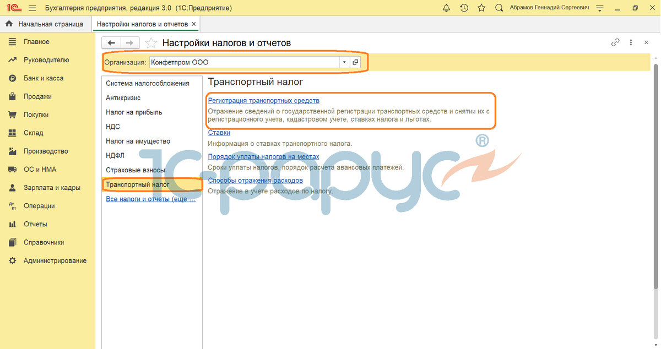Go forward with the right arrow button
661x349 pixels.
[129, 43]
